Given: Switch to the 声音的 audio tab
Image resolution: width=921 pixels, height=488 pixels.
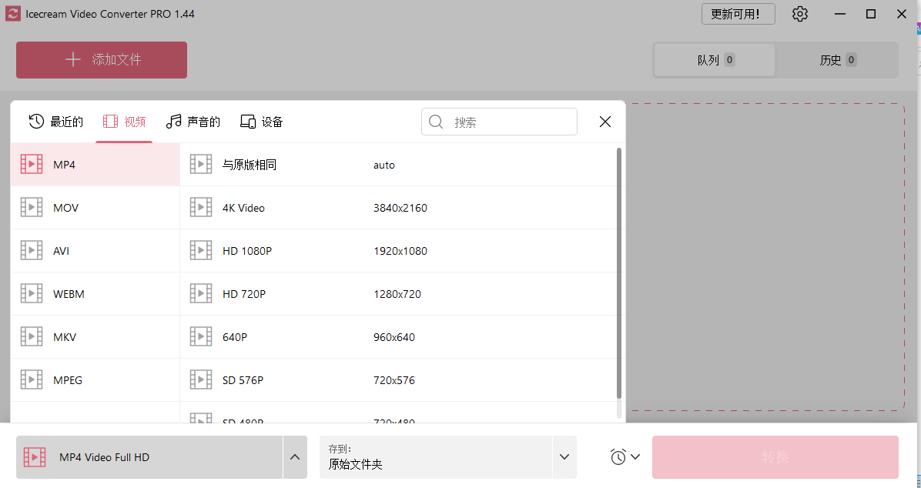Looking at the screenshot, I should pos(193,122).
